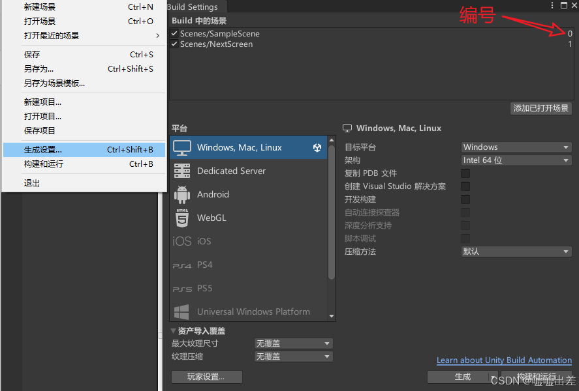Click the PS5 platform icon
This screenshot has height=391, width=579.
click(x=182, y=289)
